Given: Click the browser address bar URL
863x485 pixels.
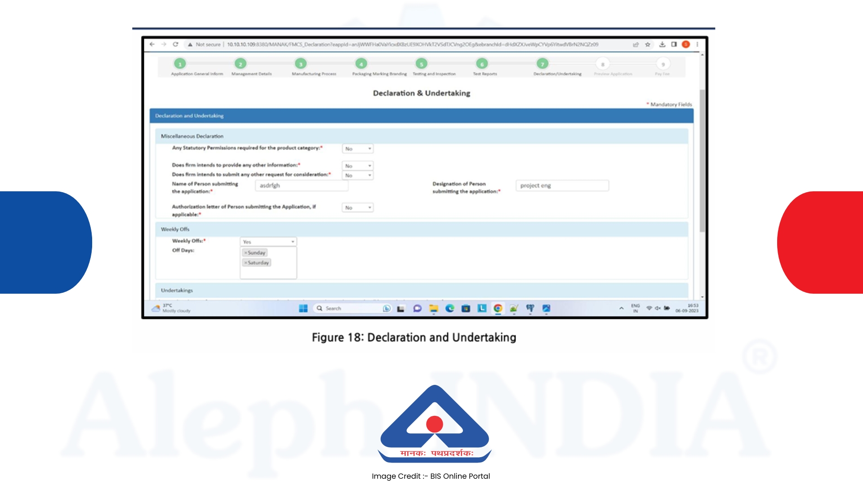Looking at the screenshot, I should (x=412, y=44).
